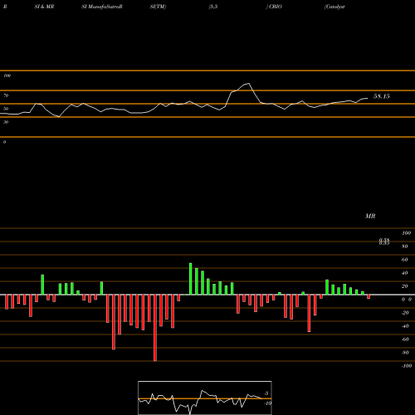Select the MR panel title label
Viewport: 415px width, 415px height.
click(370, 216)
